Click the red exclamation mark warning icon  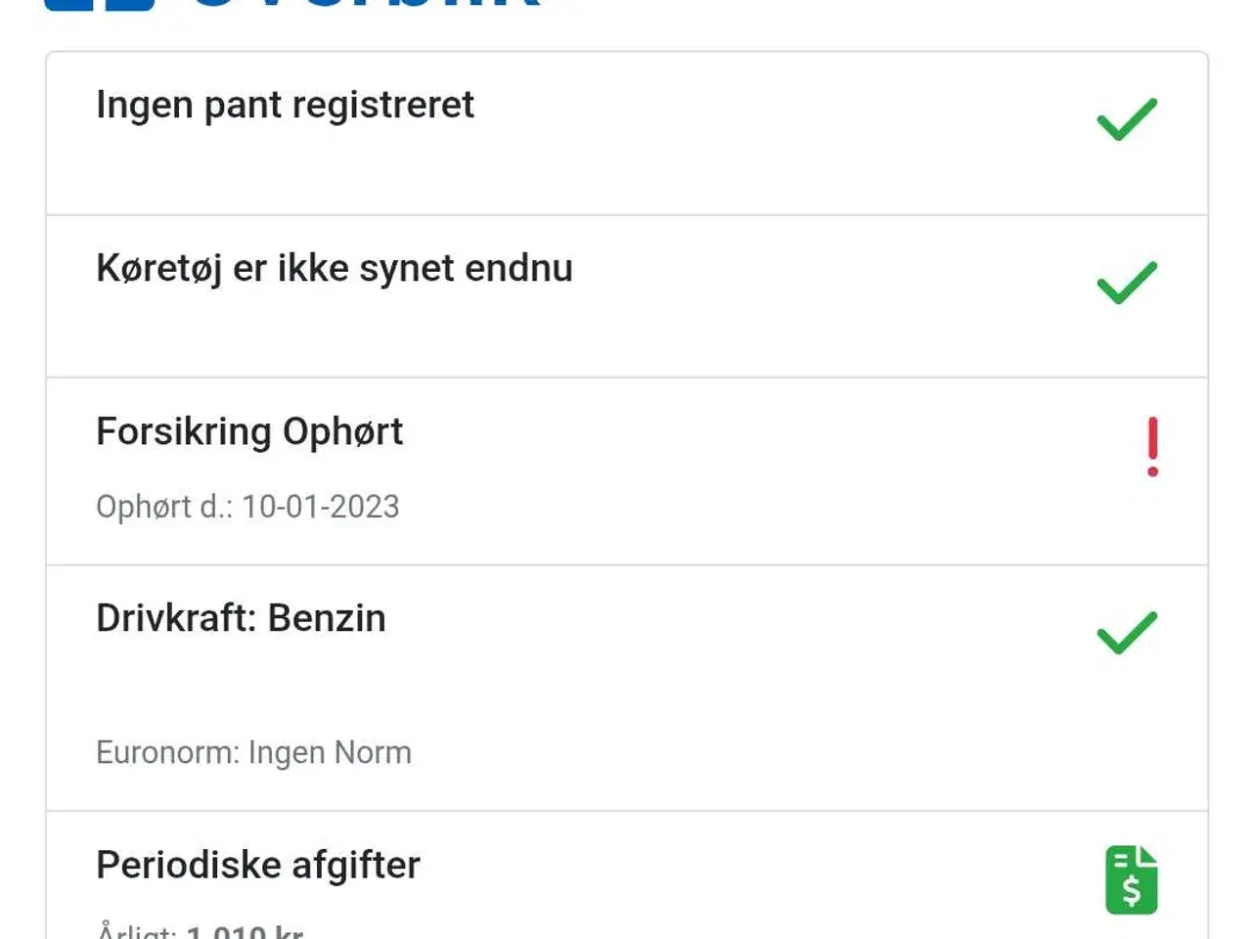1152,447
